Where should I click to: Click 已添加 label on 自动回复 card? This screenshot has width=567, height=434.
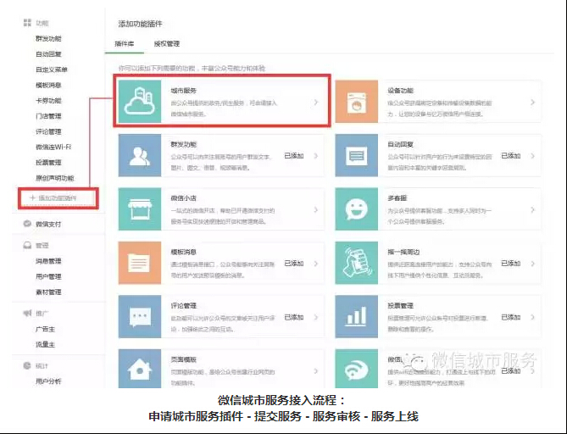pyautogui.click(x=511, y=156)
